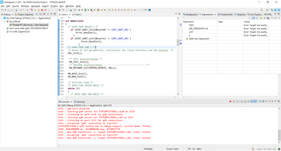This screenshot has width=281, height=151.
Task: Switch to the Debug perspective icon
Action: 279,10
